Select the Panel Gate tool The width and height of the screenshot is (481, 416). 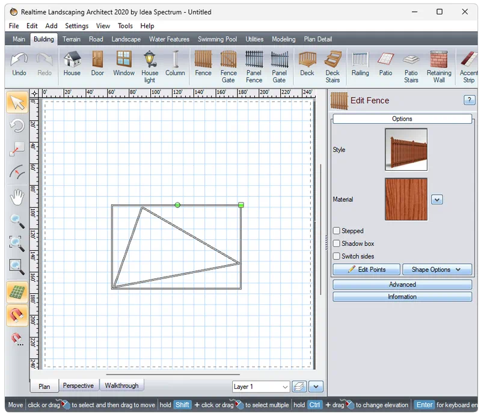click(x=279, y=67)
